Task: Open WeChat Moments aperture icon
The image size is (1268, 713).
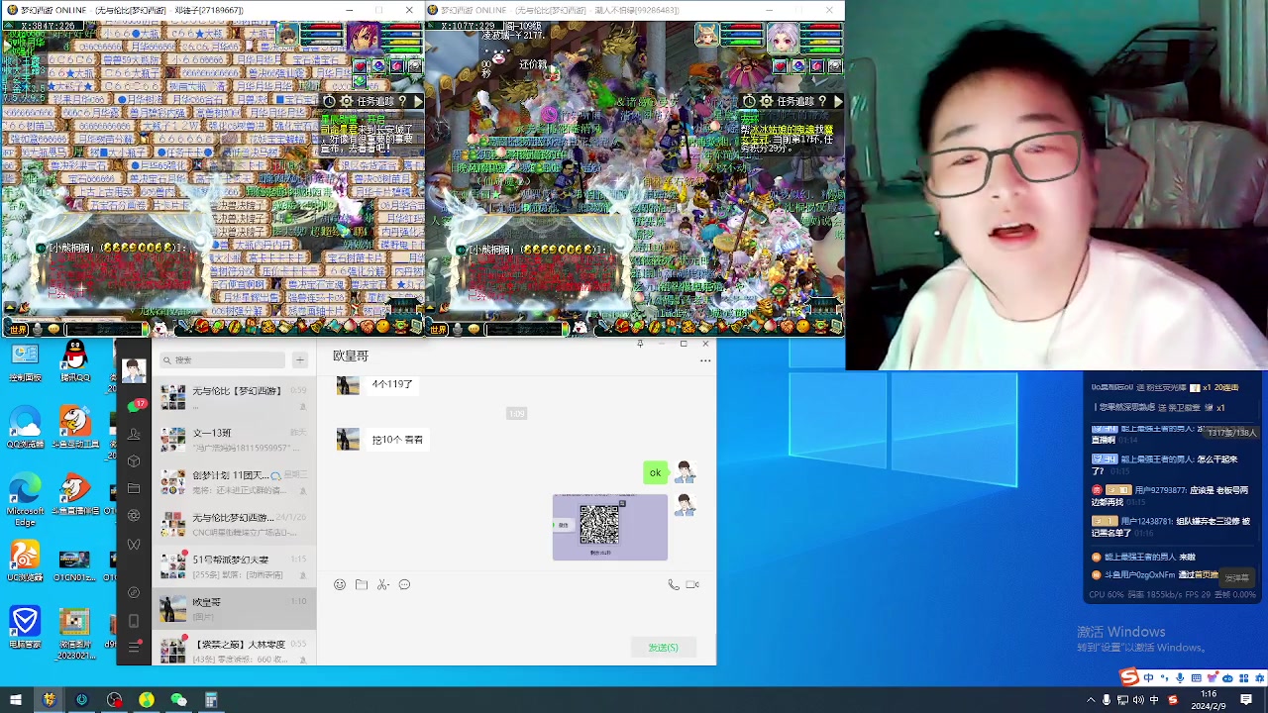Action: coord(134,515)
